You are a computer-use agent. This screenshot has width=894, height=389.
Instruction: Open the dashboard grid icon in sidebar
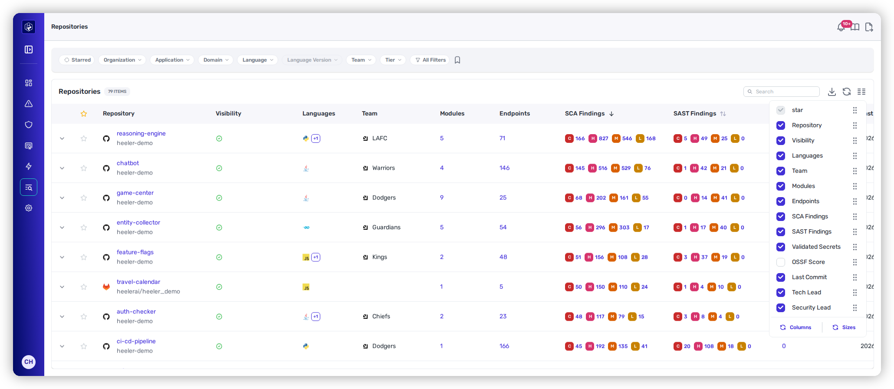point(29,83)
